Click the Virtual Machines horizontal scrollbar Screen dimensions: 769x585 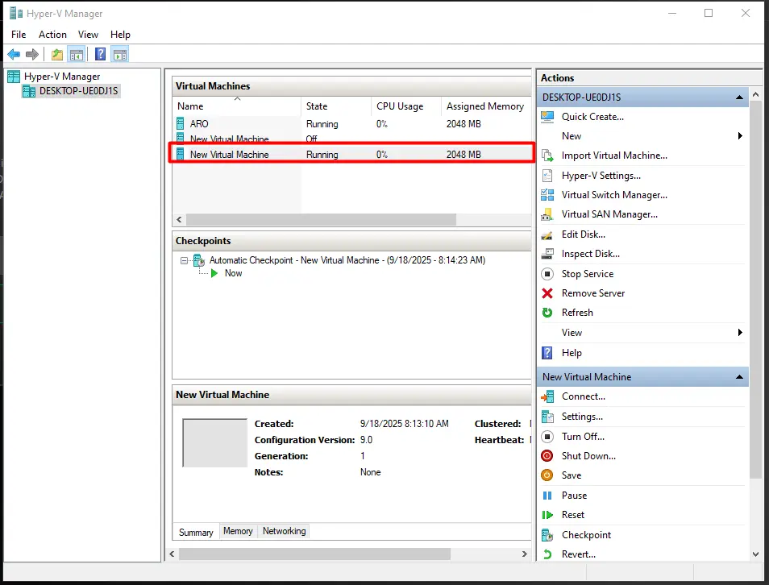(321, 219)
